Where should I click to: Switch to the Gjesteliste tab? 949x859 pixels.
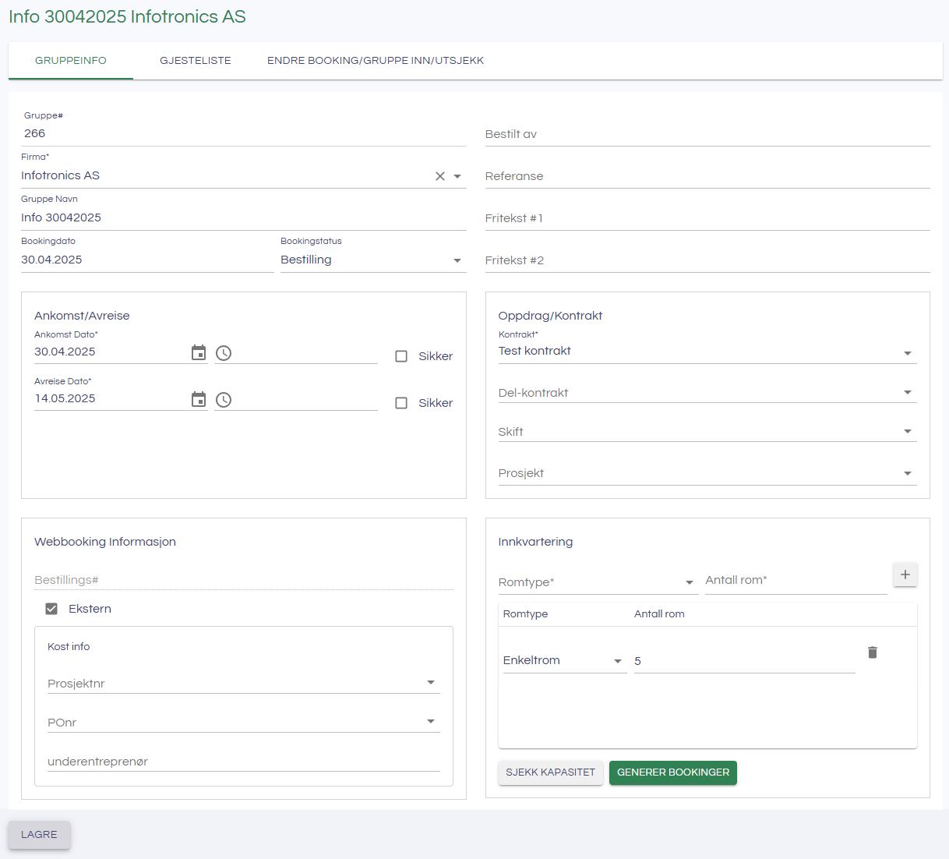[x=196, y=61]
